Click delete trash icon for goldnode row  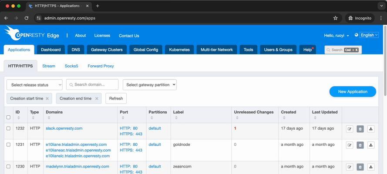tap(360, 145)
